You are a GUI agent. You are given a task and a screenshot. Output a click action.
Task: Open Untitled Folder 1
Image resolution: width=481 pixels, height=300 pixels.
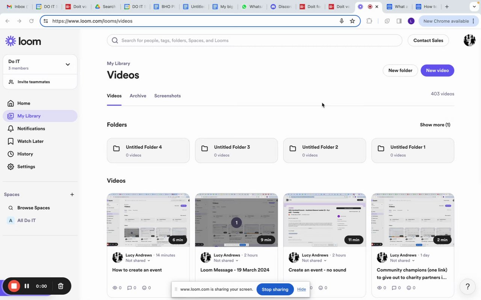point(413,150)
